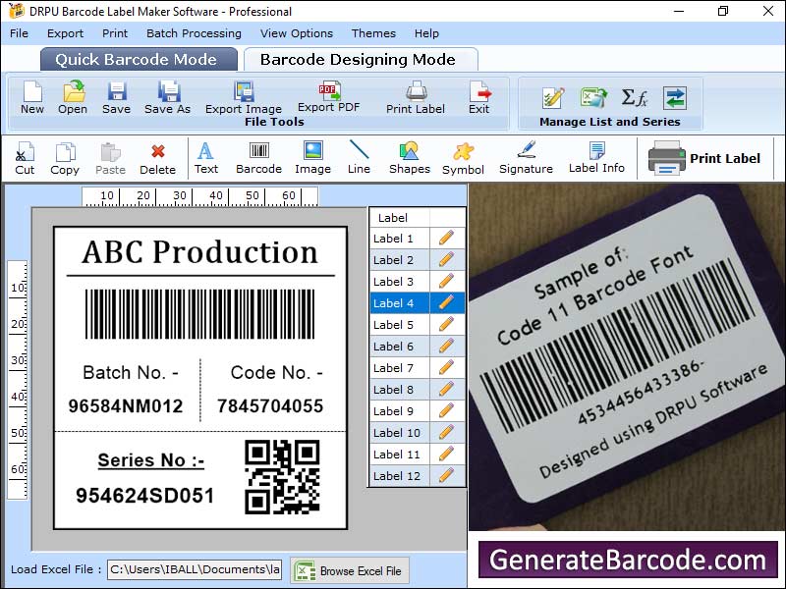Click the formula series icon in Manage List

634,97
